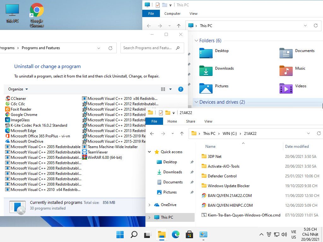Open the Windows Start menu
The image size is (323, 242).
point(120,234)
